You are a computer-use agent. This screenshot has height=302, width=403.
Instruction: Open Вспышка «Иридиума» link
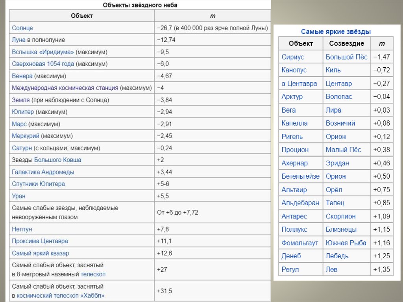43,52
